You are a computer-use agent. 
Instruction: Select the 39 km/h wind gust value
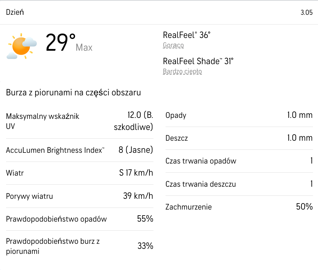click(x=138, y=196)
